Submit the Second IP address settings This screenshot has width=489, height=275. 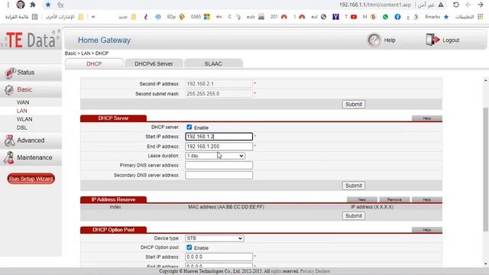353,104
